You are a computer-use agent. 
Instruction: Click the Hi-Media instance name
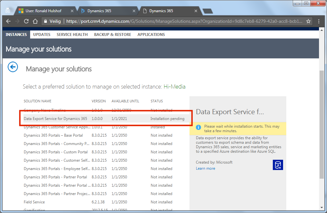pyautogui.click(x=174, y=87)
